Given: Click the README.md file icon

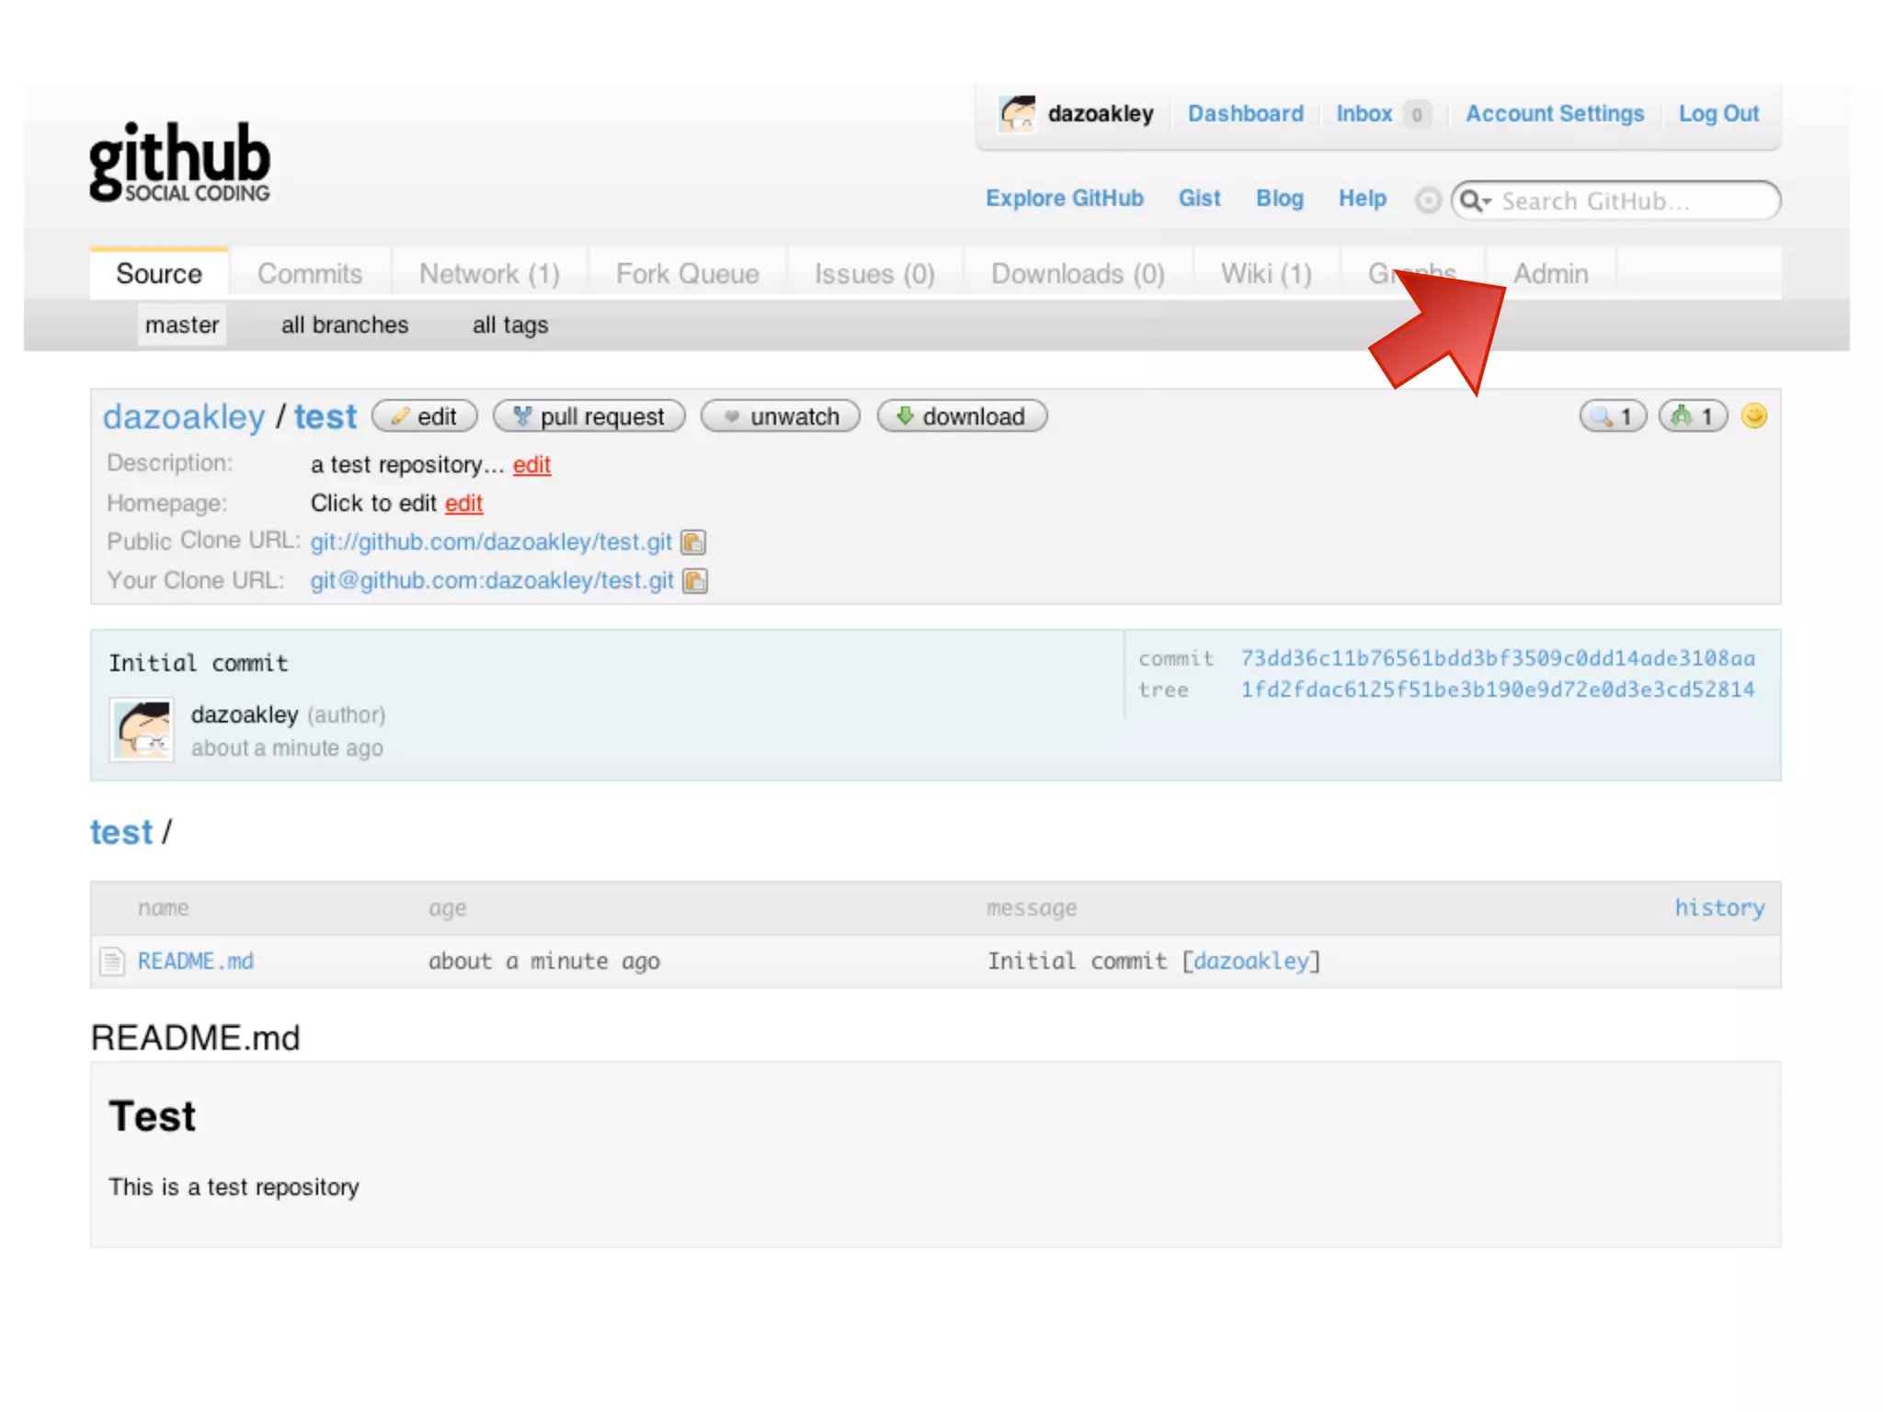Looking at the screenshot, I should [112, 962].
